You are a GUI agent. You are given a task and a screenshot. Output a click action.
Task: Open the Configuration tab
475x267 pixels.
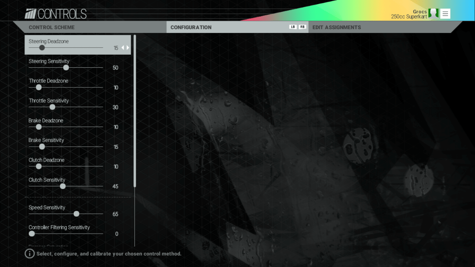[x=191, y=27]
